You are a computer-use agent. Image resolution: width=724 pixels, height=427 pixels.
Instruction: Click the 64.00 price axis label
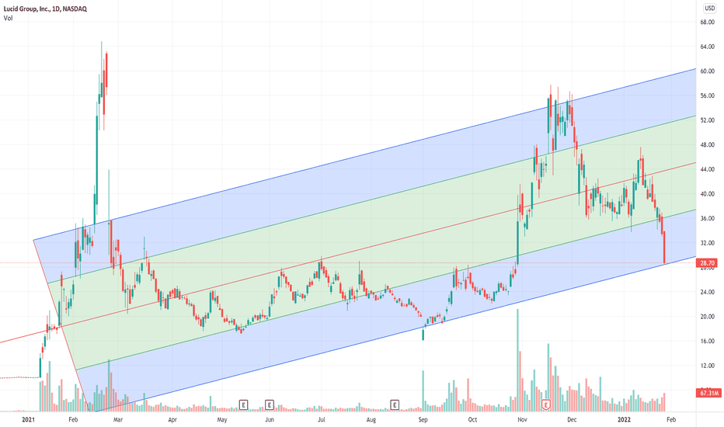coord(707,47)
